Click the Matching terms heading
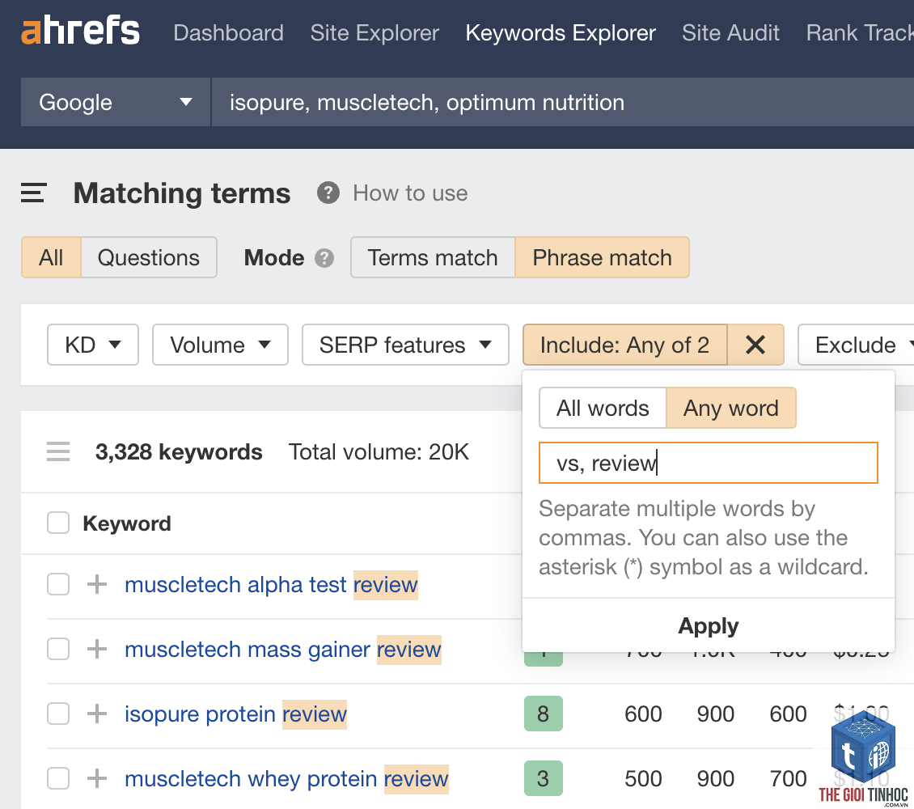The width and height of the screenshot is (914, 809). 182,193
